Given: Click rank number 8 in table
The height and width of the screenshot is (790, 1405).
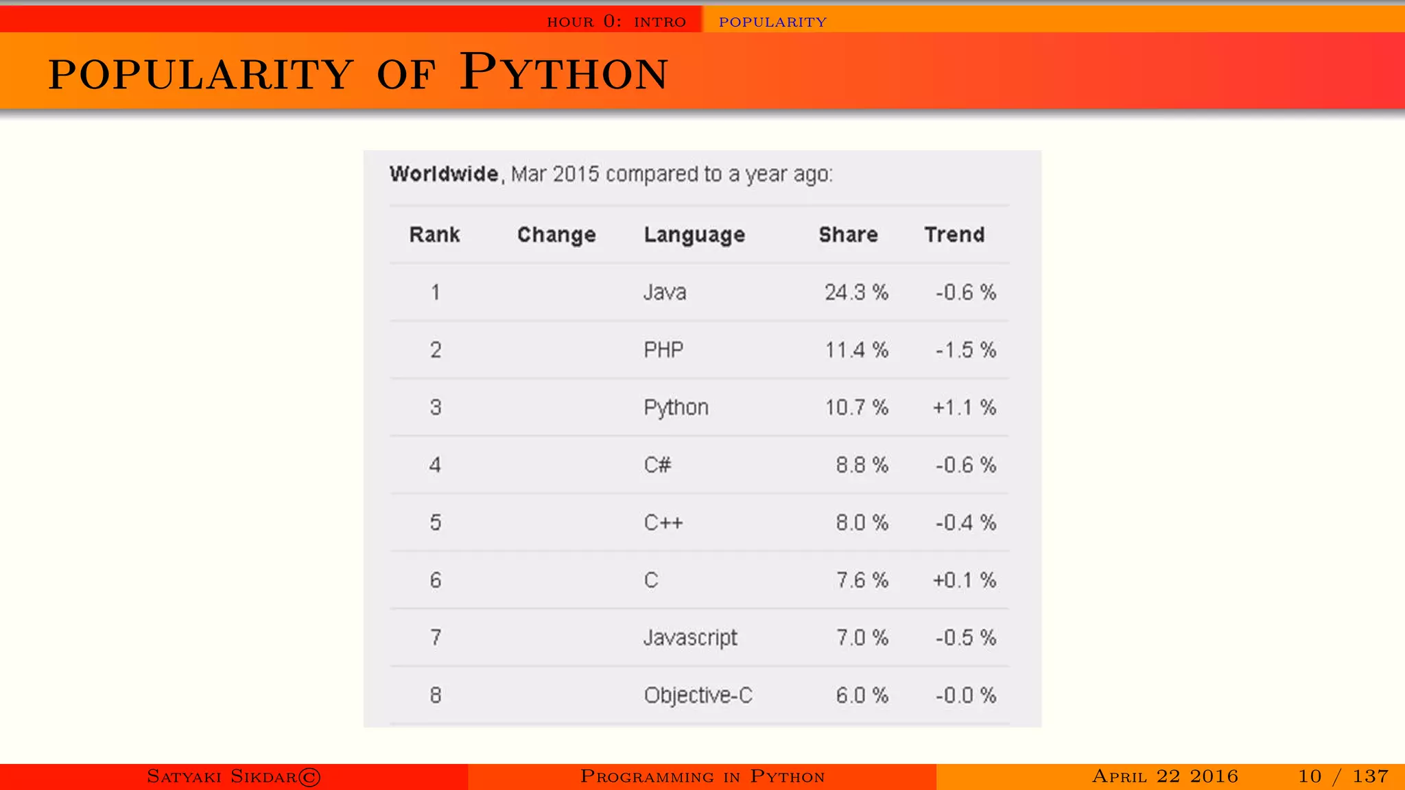Looking at the screenshot, I should tap(436, 695).
